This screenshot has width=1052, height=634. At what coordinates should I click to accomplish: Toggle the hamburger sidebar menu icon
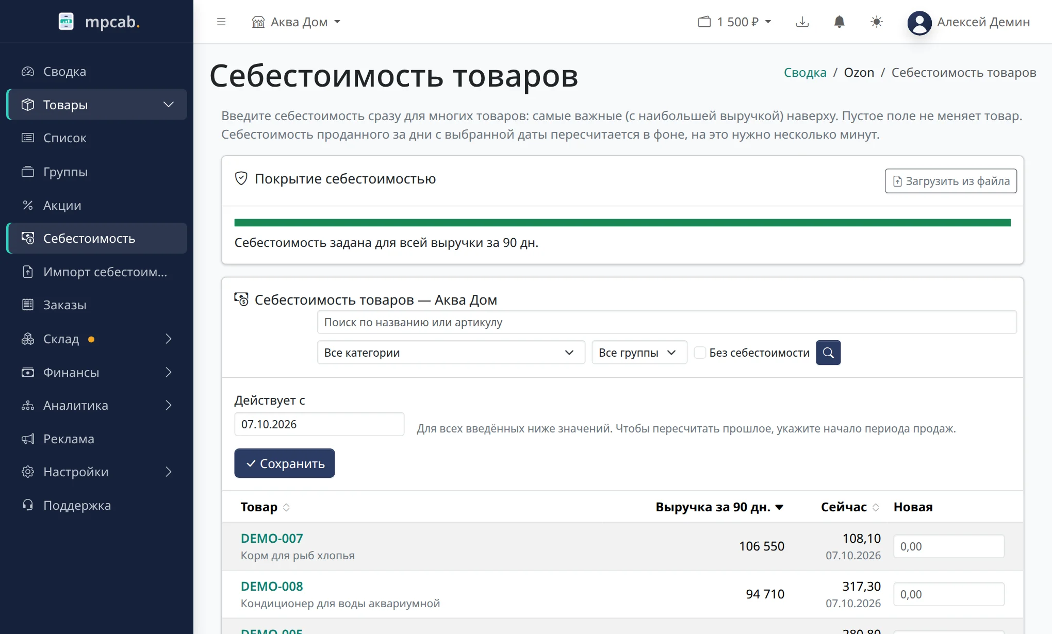pyautogui.click(x=221, y=22)
